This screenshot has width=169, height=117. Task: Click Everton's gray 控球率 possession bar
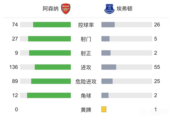(108, 25)
